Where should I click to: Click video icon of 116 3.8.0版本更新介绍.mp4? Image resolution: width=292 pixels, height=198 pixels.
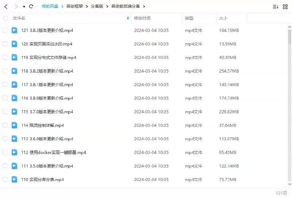[14, 98]
